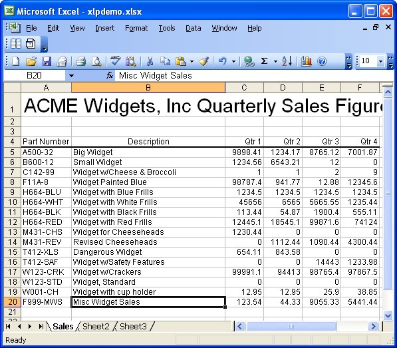Click the Name Box showing B20
The width and height of the screenshot is (397, 348).
pyautogui.click(x=34, y=75)
